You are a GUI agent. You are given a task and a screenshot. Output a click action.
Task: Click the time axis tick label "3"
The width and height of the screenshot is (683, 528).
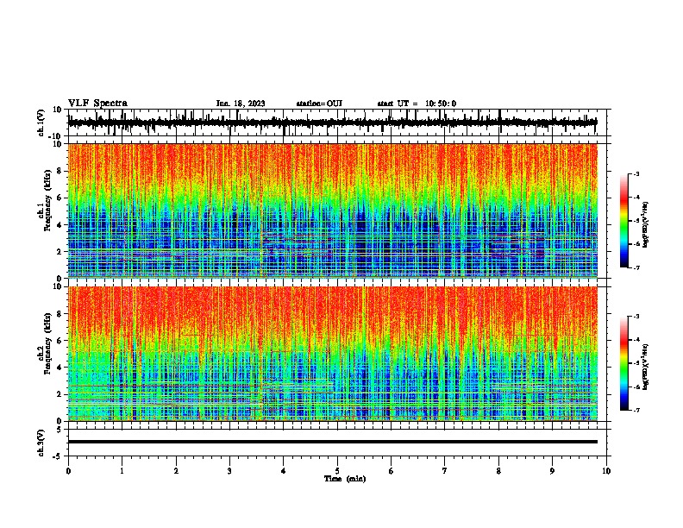[229, 471]
